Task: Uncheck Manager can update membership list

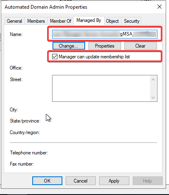Action: tap(55, 57)
